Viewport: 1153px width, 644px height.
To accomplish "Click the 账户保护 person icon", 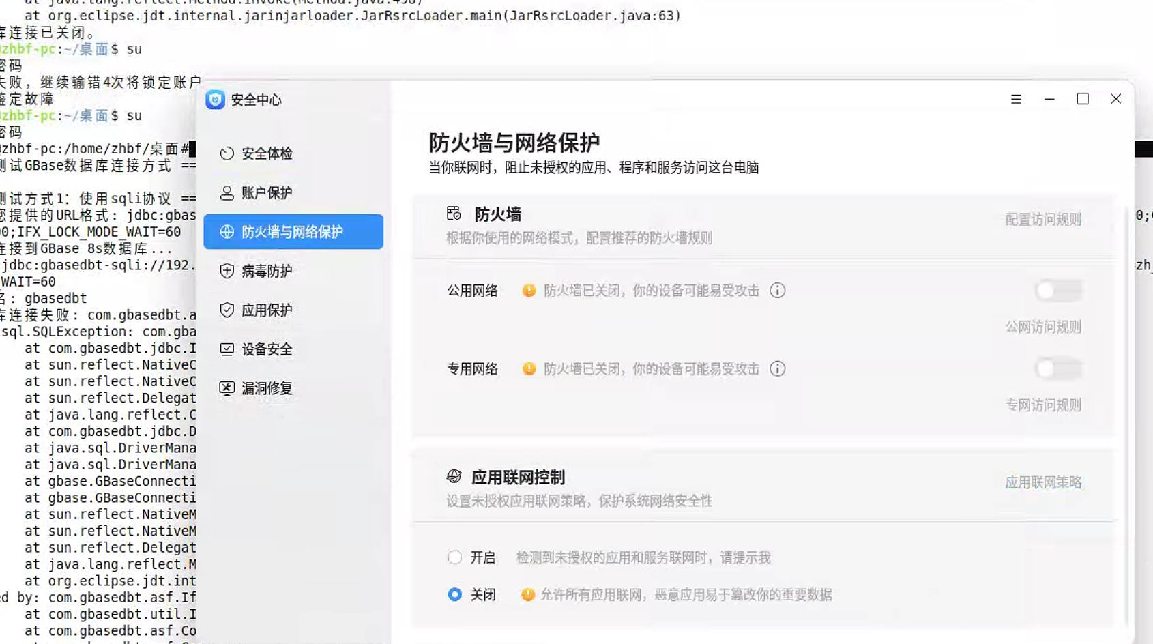I will 227,192.
